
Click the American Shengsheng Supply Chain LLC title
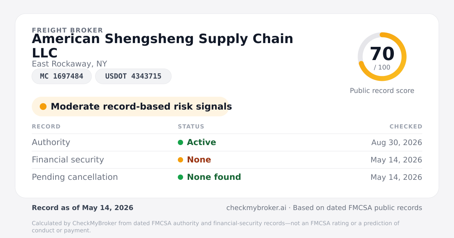click(163, 46)
